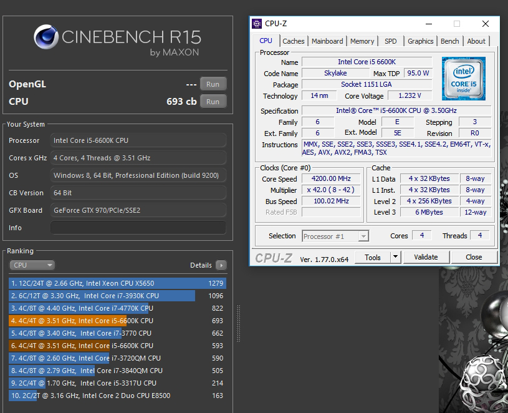This screenshot has height=413, width=508.
Task: Switch to the Caches tab
Action: (x=293, y=41)
